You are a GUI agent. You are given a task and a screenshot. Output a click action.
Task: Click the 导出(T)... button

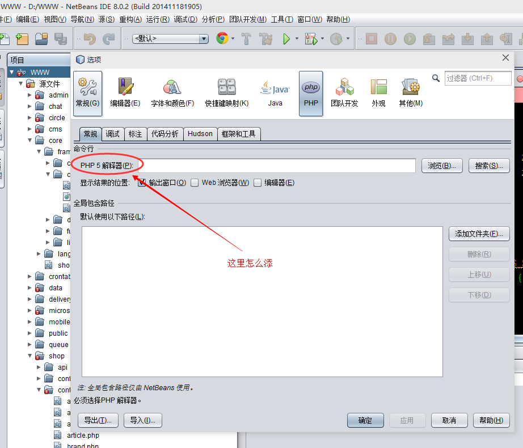(x=98, y=420)
